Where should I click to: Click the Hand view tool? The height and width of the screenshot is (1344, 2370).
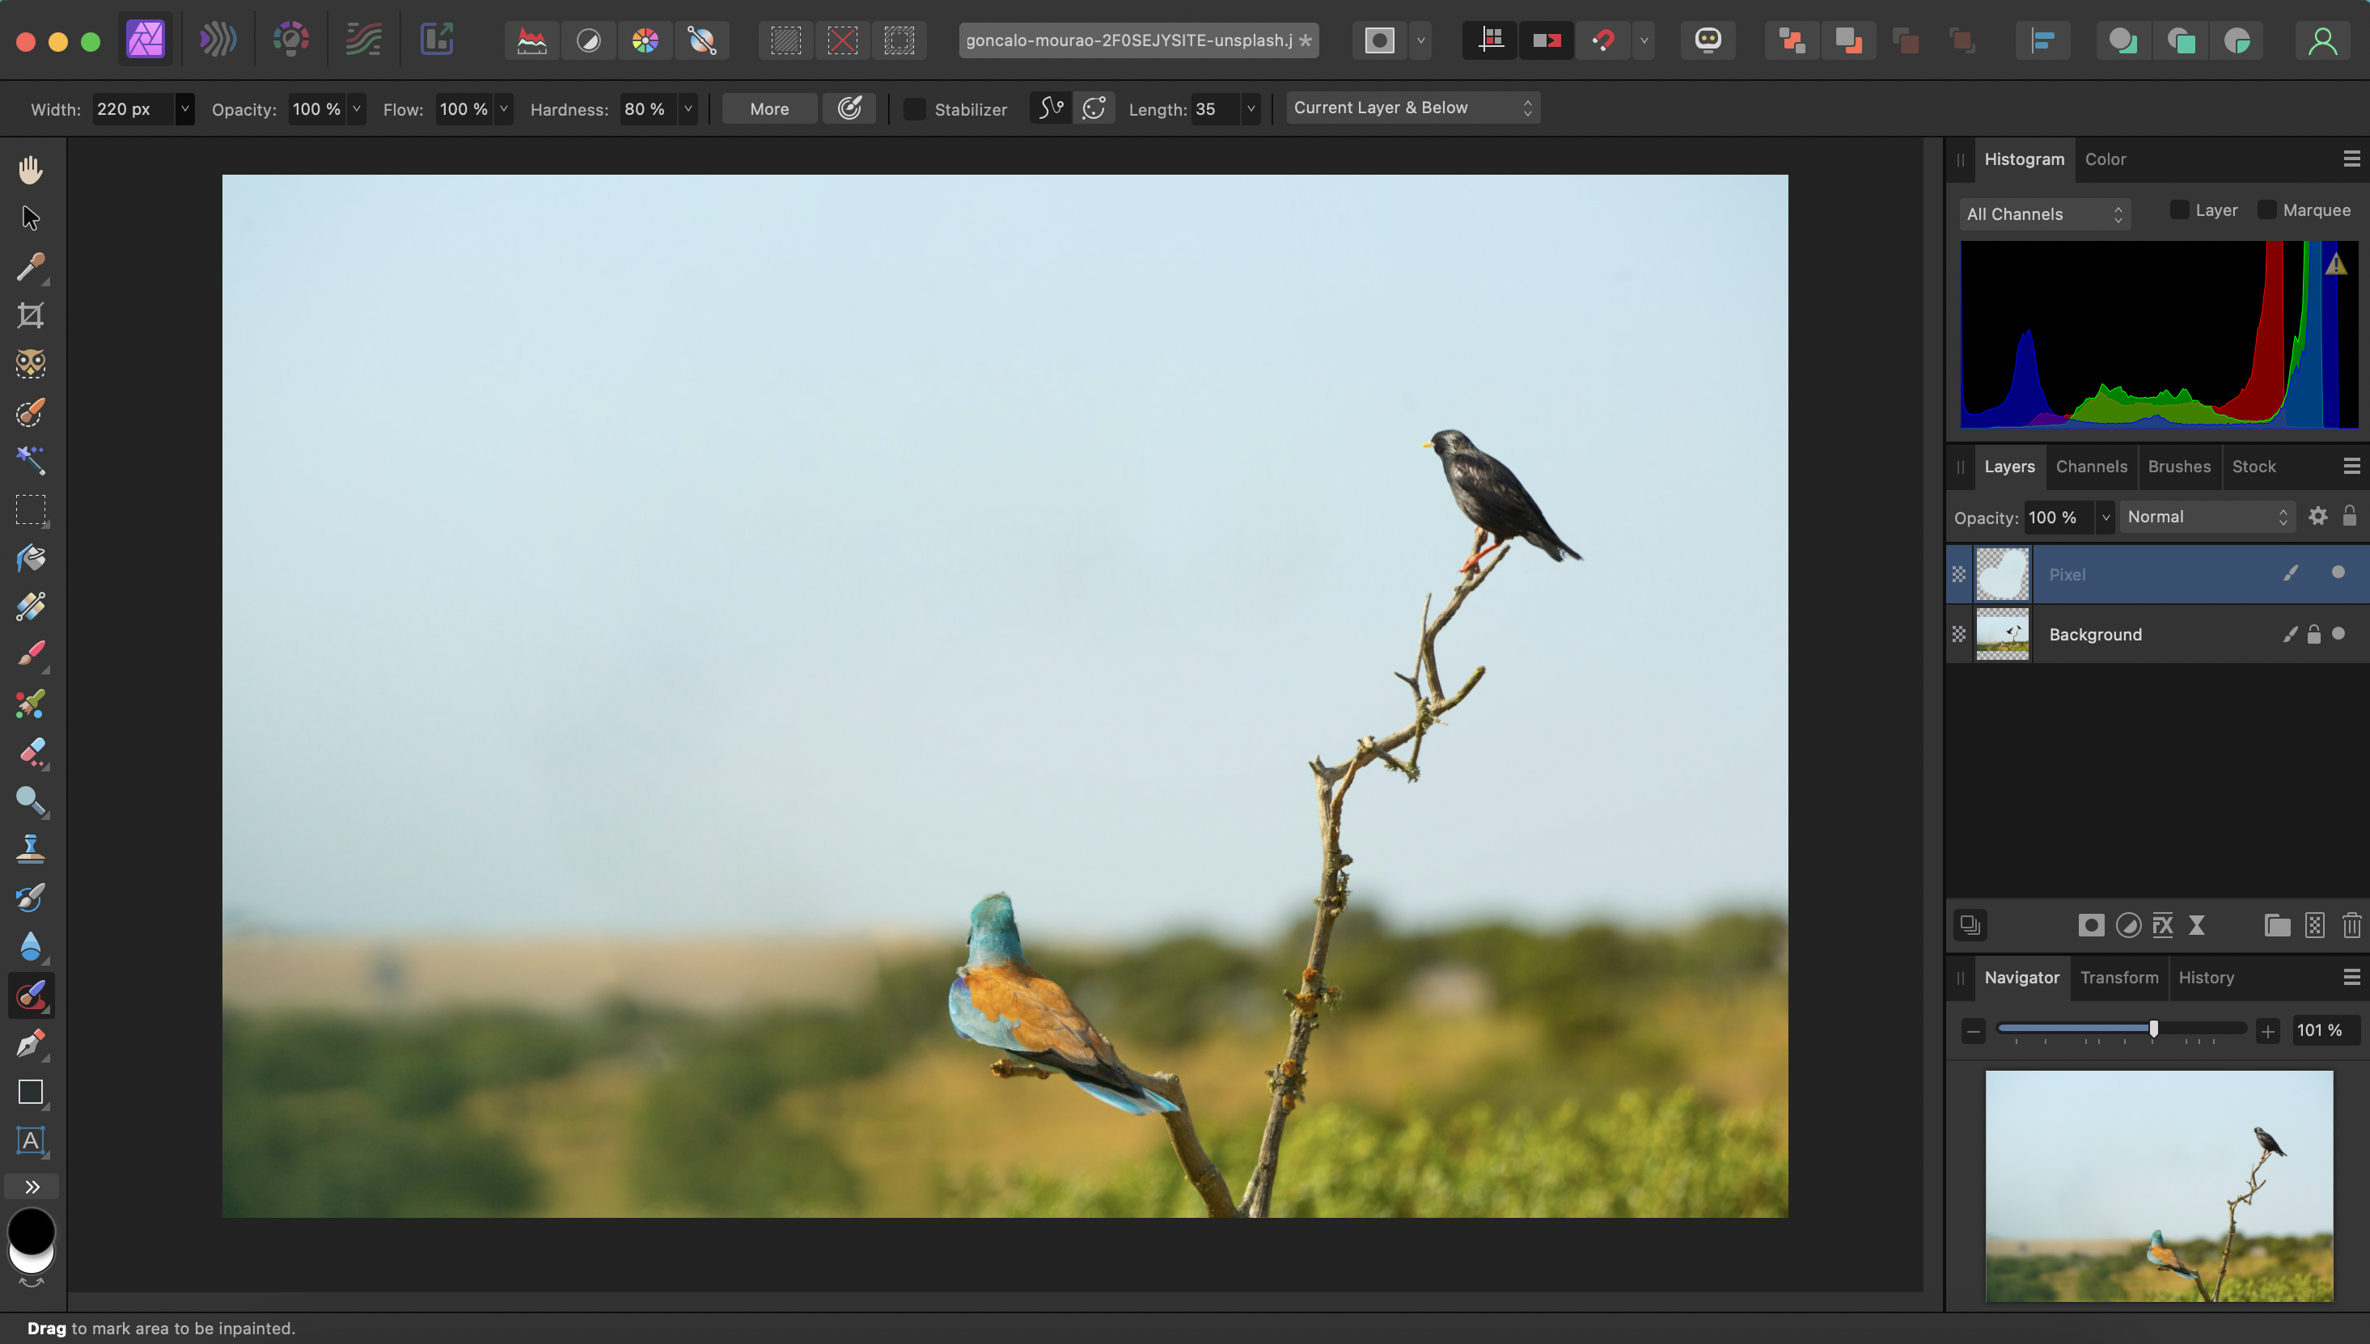tap(31, 170)
